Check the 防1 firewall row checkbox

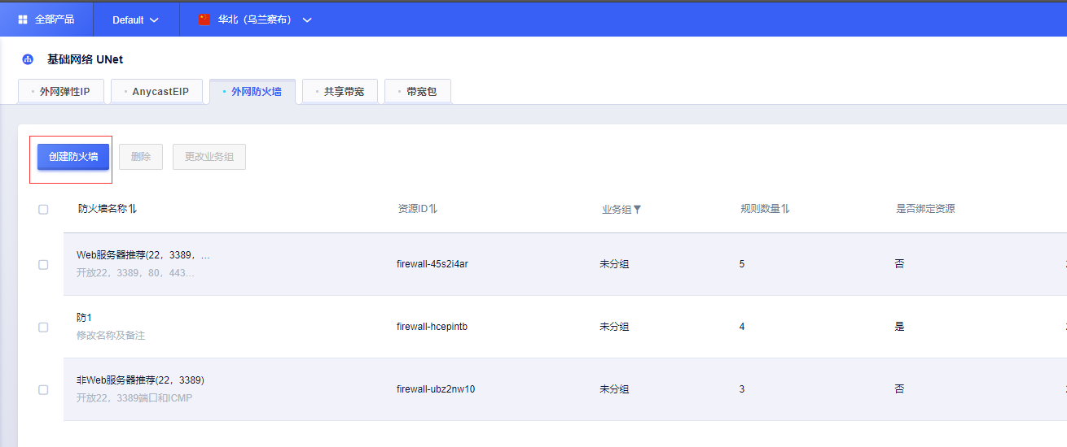43,327
